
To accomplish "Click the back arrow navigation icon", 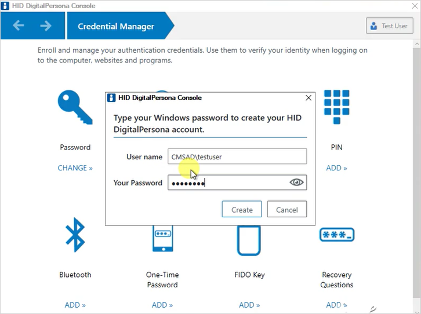I will [x=19, y=25].
